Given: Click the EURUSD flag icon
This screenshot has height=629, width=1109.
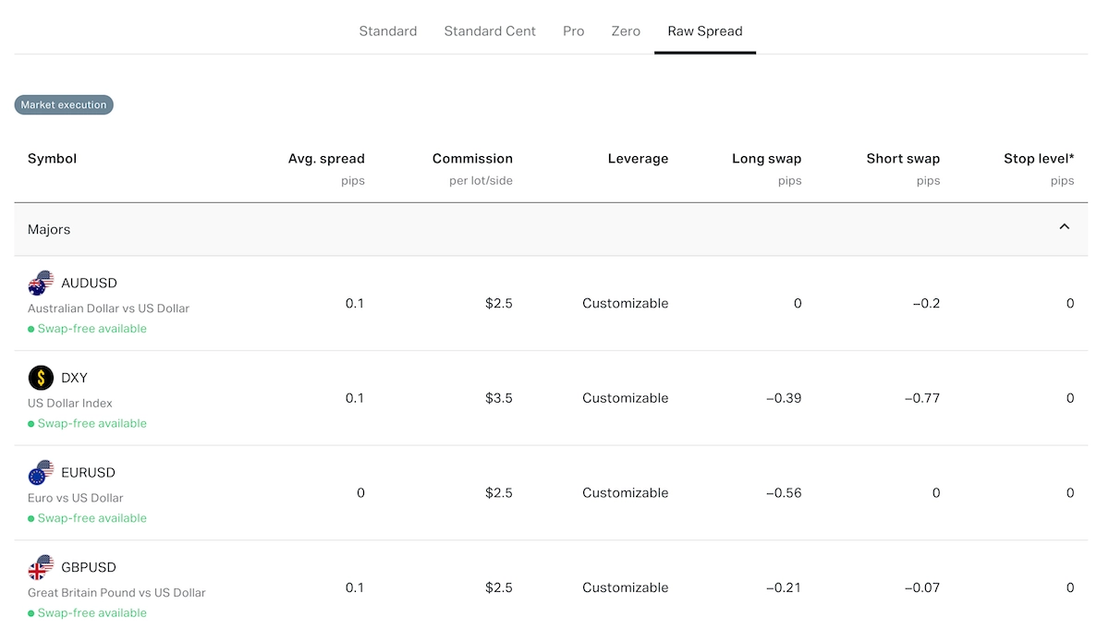Looking at the screenshot, I should pyautogui.click(x=42, y=473).
